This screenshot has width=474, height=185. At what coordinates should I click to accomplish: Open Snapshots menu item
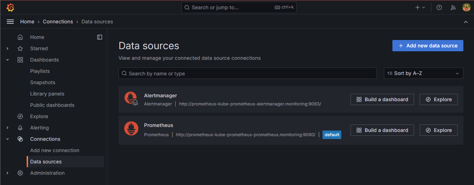[x=43, y=82]
